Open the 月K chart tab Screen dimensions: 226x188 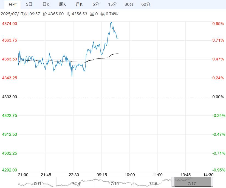click(79, 4)
